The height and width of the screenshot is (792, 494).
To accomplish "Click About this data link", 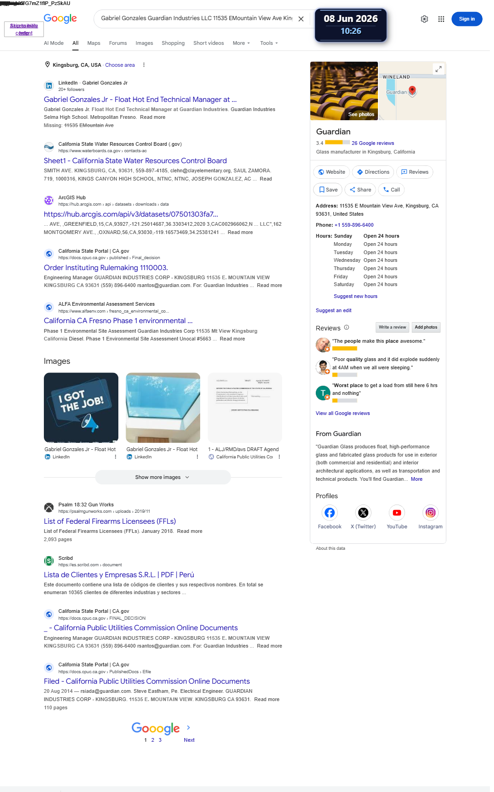I will [x=330, y=548].
